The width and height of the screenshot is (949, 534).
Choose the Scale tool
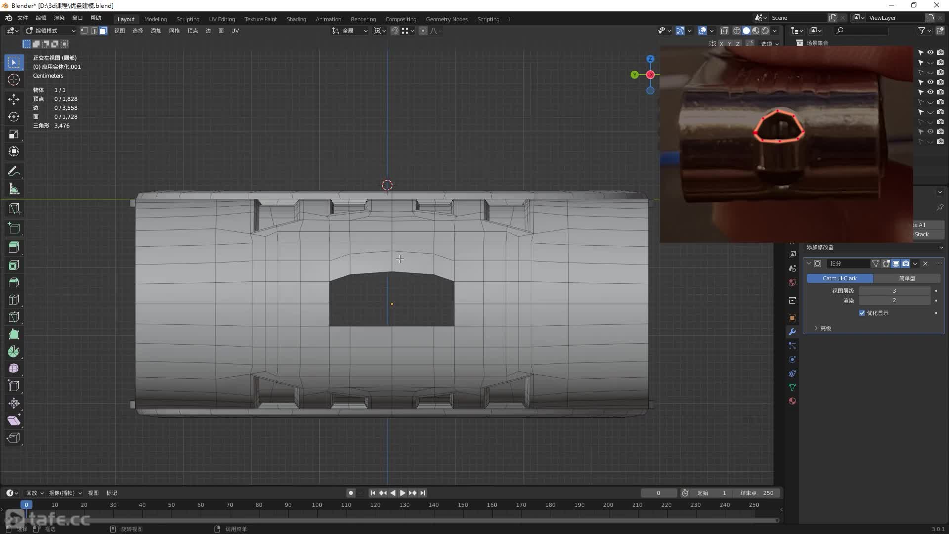pos(14,134)
